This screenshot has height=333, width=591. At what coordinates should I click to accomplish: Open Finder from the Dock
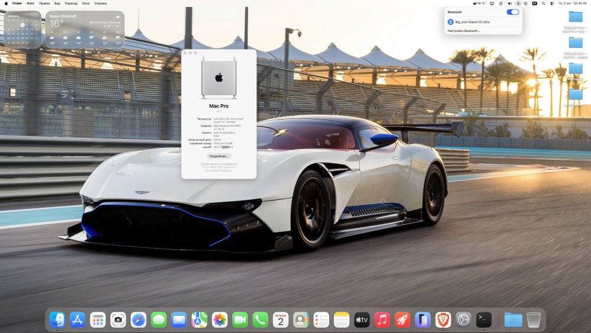click(57, 320)
